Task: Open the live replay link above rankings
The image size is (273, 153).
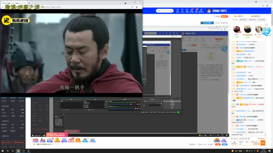Action: pos(256,16)
